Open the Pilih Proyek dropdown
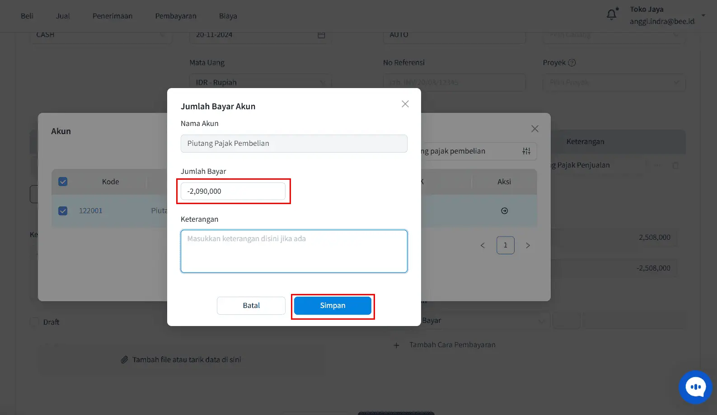Screen dimensions: 717x415 [x=676, y=83]
